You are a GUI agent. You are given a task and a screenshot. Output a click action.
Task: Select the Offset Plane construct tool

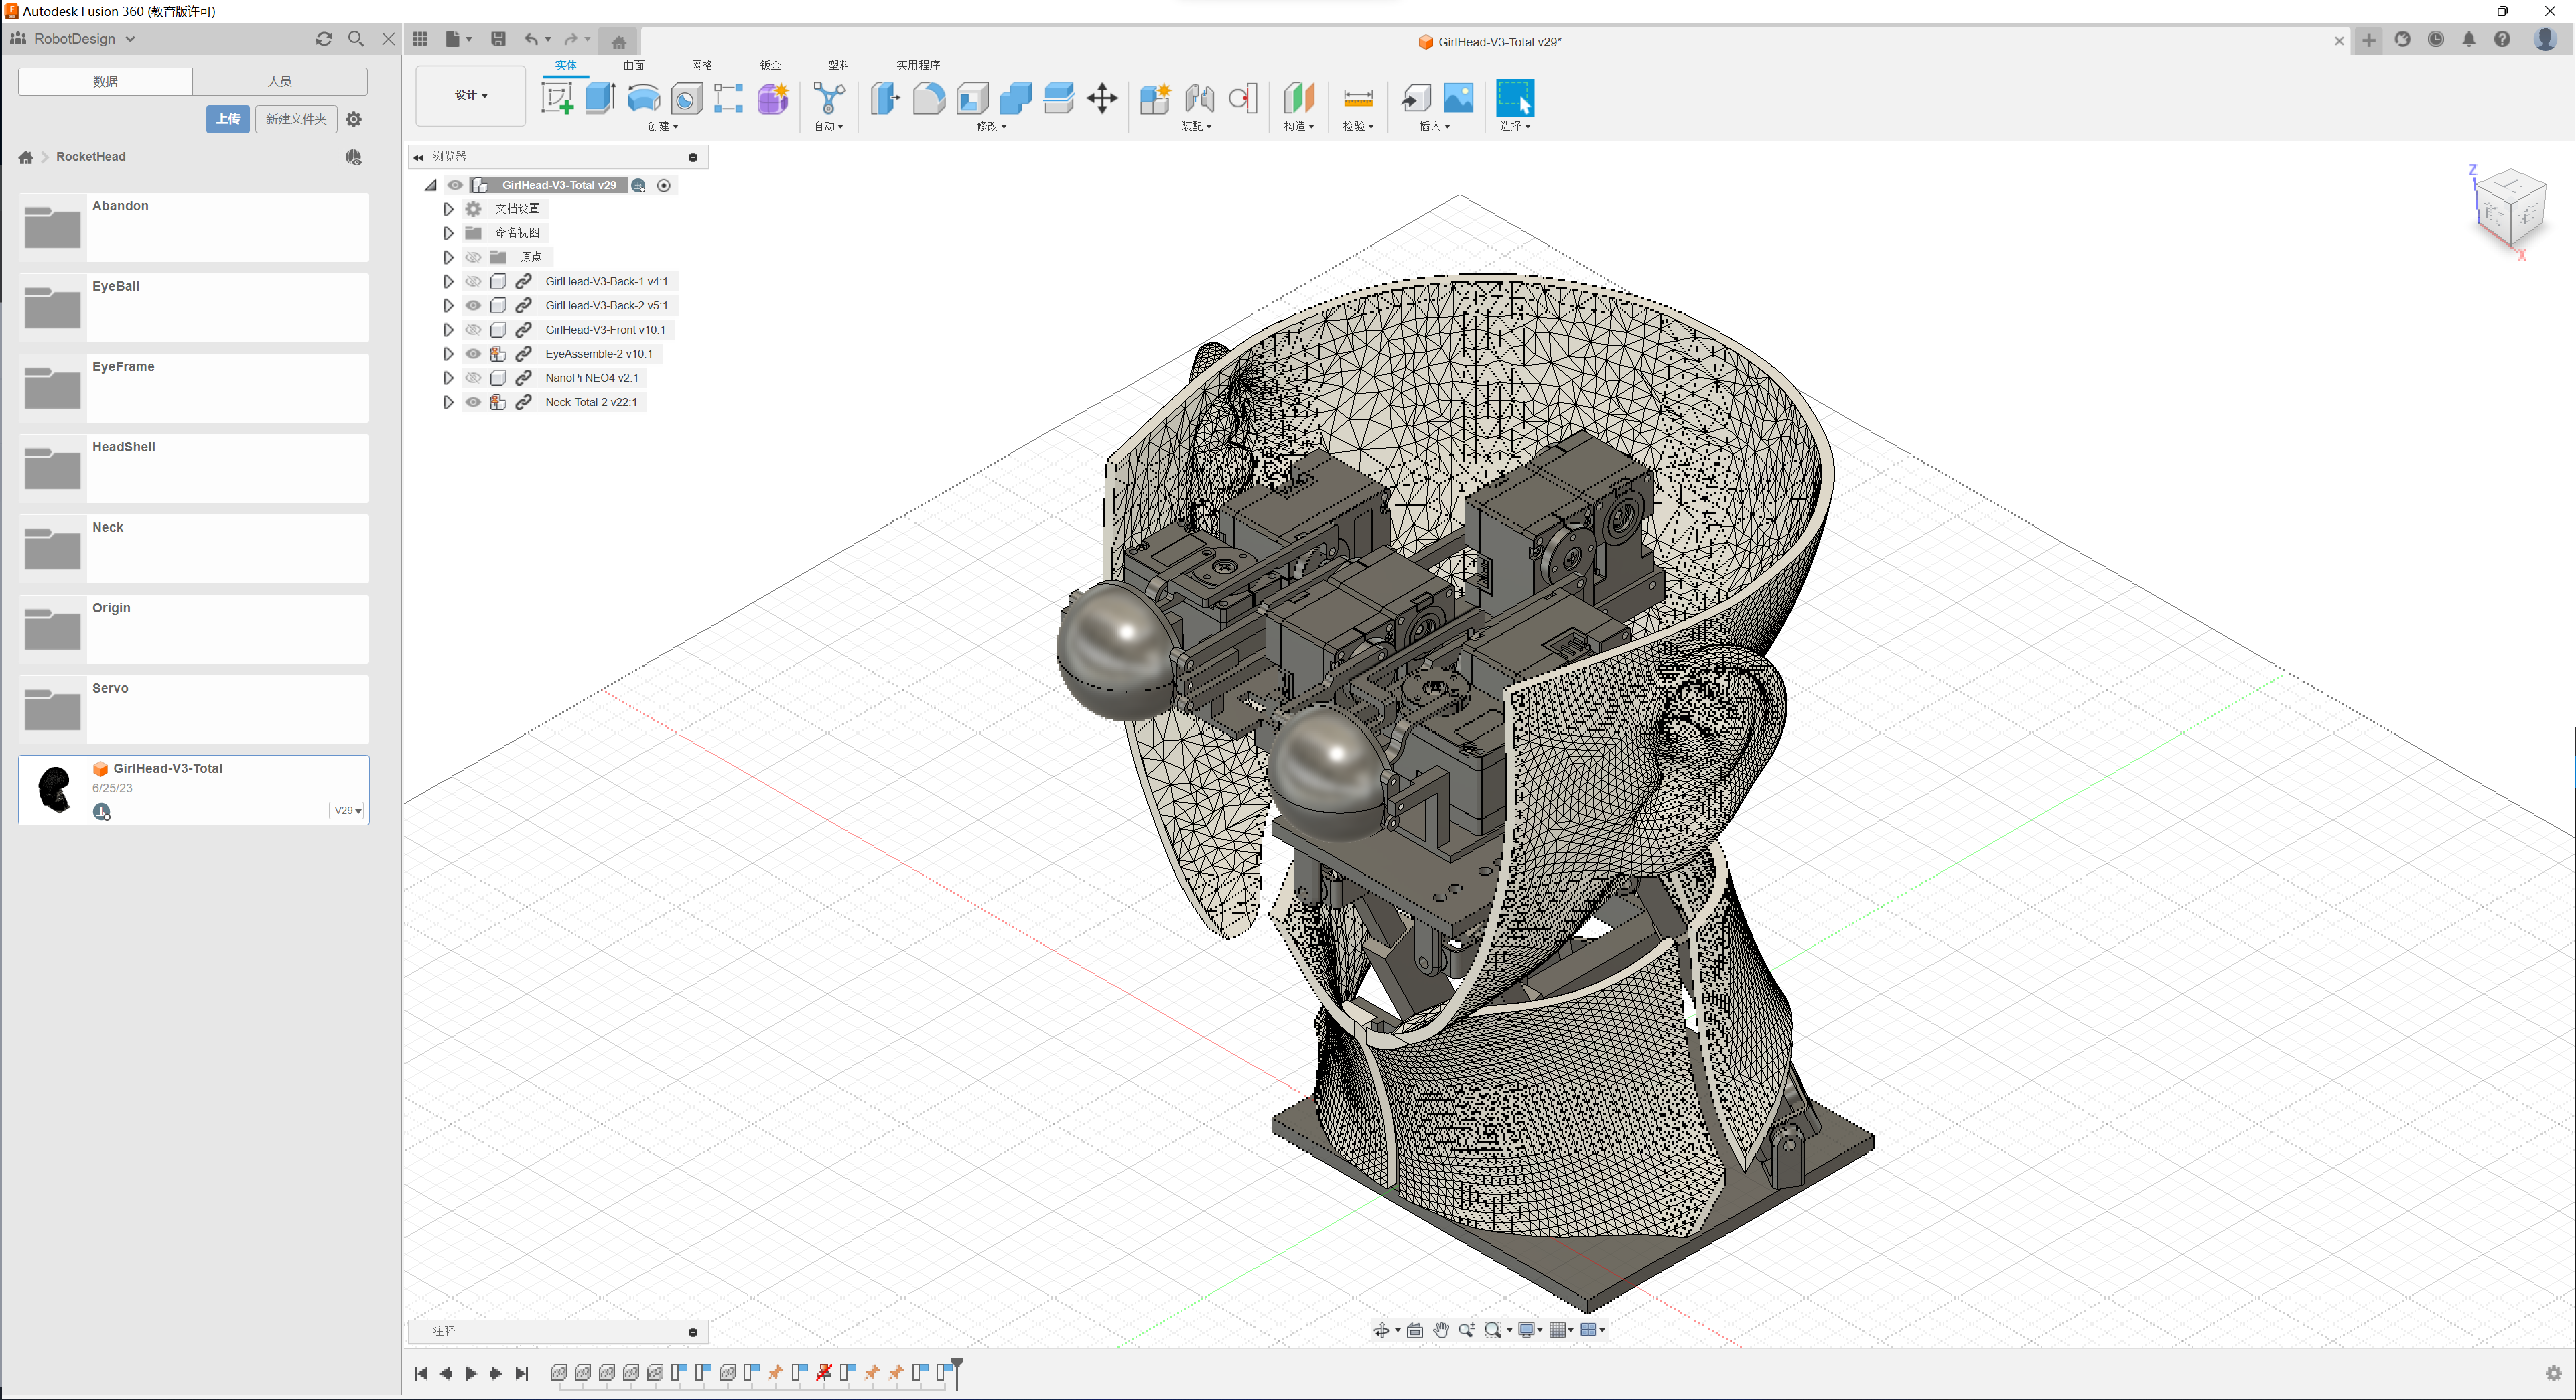pyautogui.click(x=1299, y=98)
